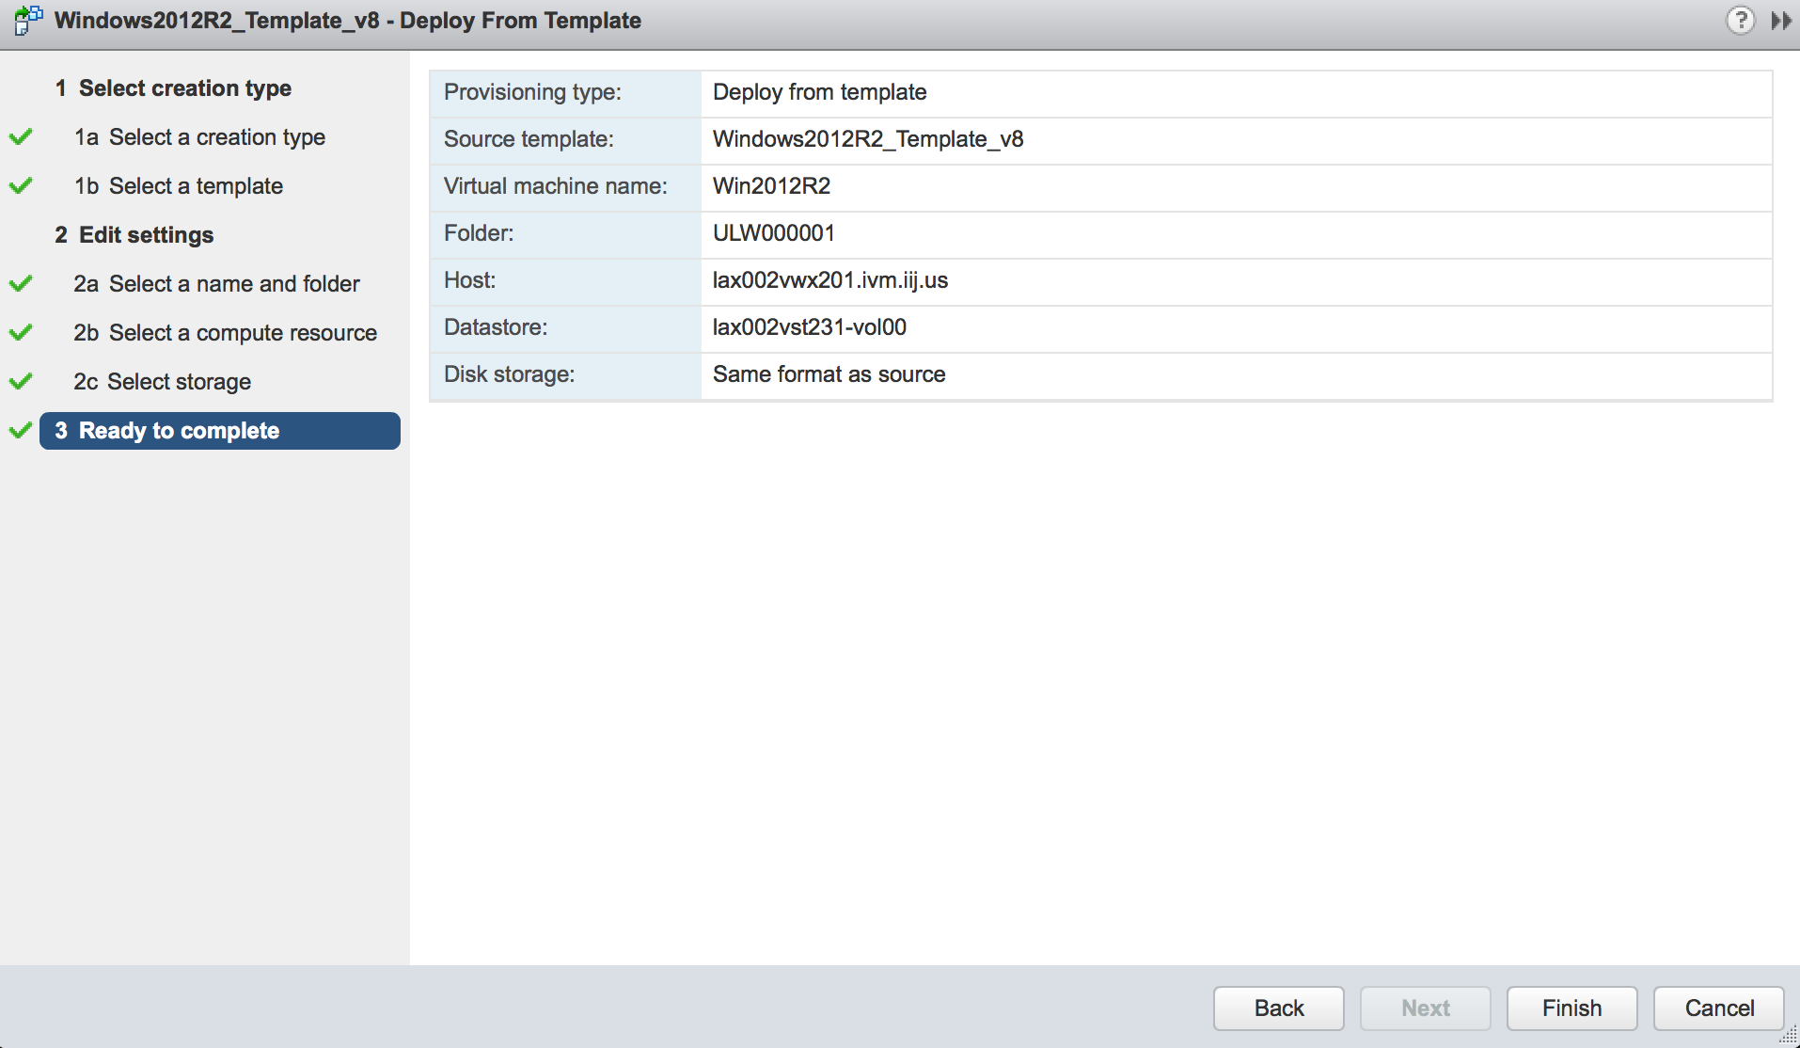
Task: Click the host value 'lax002vwx201.ivm.iij.us'
Action: click(x=830, y=280)
